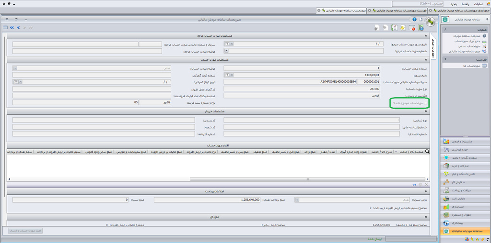Close the فهرست صورتحساب tab
The image size is (491, 243).
point(370,11)
